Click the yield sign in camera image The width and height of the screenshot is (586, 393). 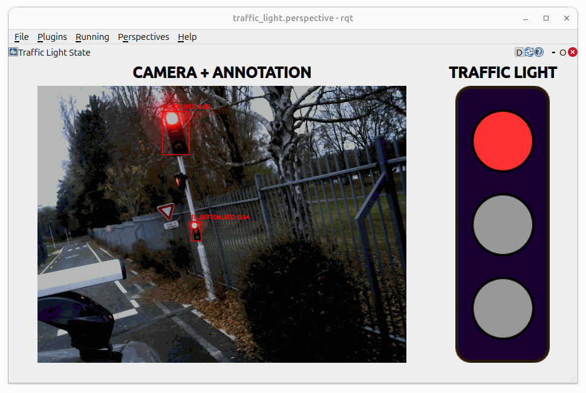click(166, 211)
